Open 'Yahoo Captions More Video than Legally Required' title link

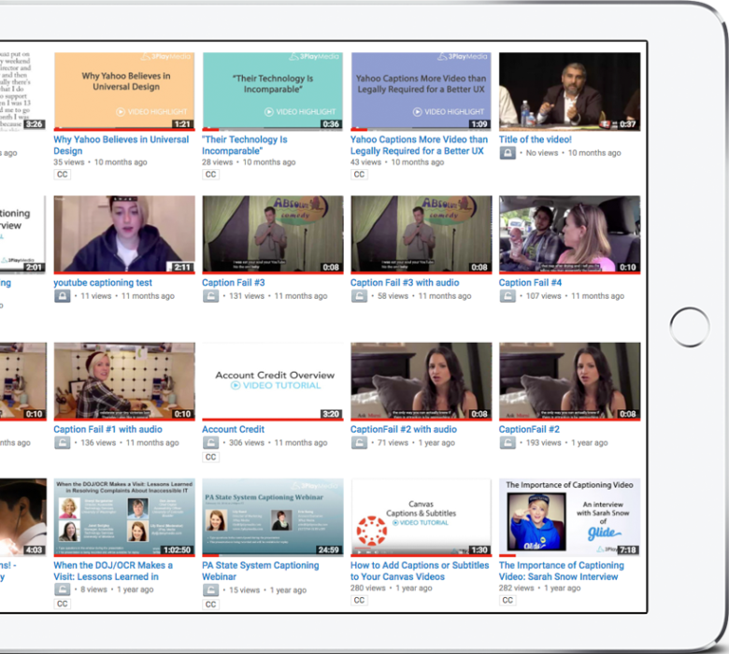click(419, 145)
